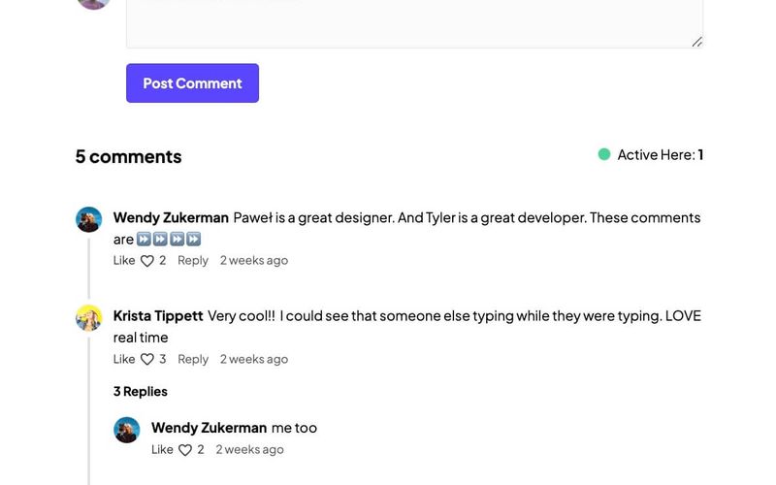Toggle Like text on the "me too" reply
The image size is (776, 485).
pos(162,450)
